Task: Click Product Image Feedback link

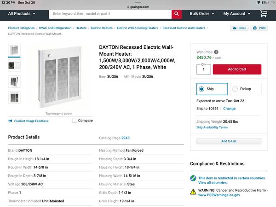Action: pos(31,121)
